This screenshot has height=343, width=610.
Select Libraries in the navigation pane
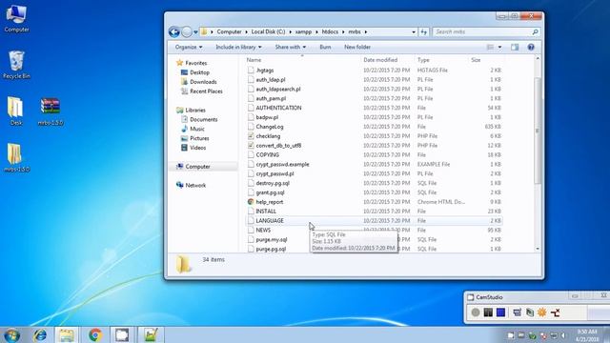195,111
